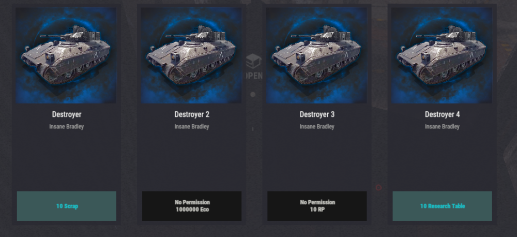Image resolution: width=517 pixels, height=237 pixels.
Task: Click the Destroyer 3 name heading
Action: tap(317, 114)
